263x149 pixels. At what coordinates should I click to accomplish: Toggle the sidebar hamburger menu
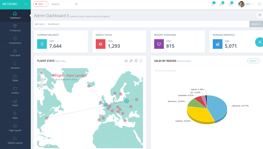click(26, 4)
